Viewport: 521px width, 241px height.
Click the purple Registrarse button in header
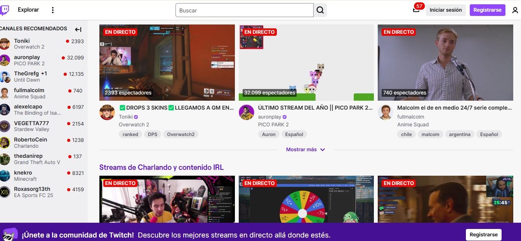click(x=487, y=10)
